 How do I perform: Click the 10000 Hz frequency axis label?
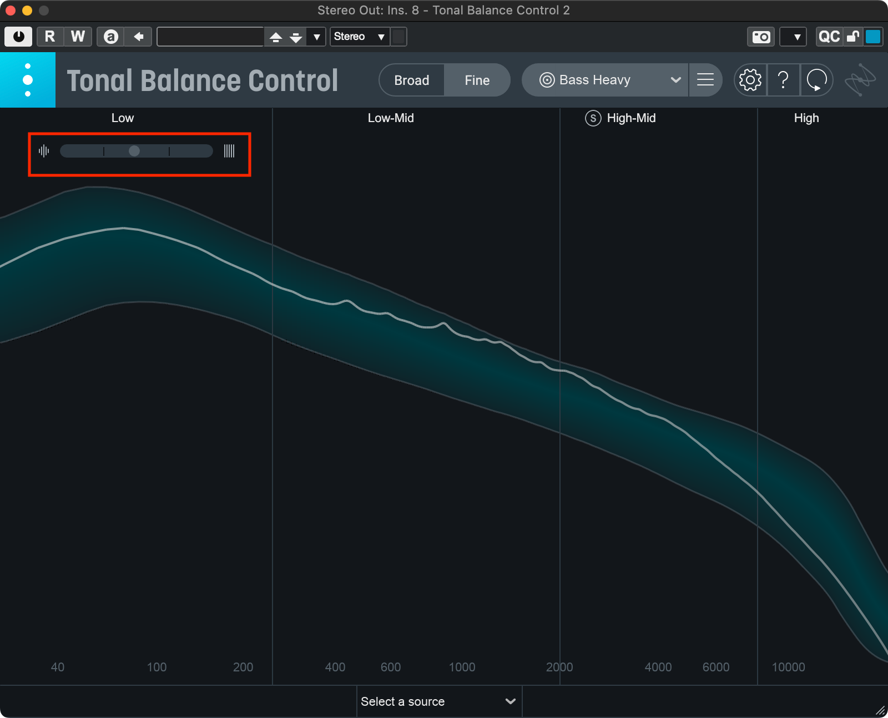click(x=788, y=667)
